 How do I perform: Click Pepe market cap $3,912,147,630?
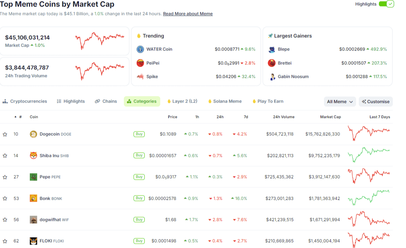[x=324, y=177]
